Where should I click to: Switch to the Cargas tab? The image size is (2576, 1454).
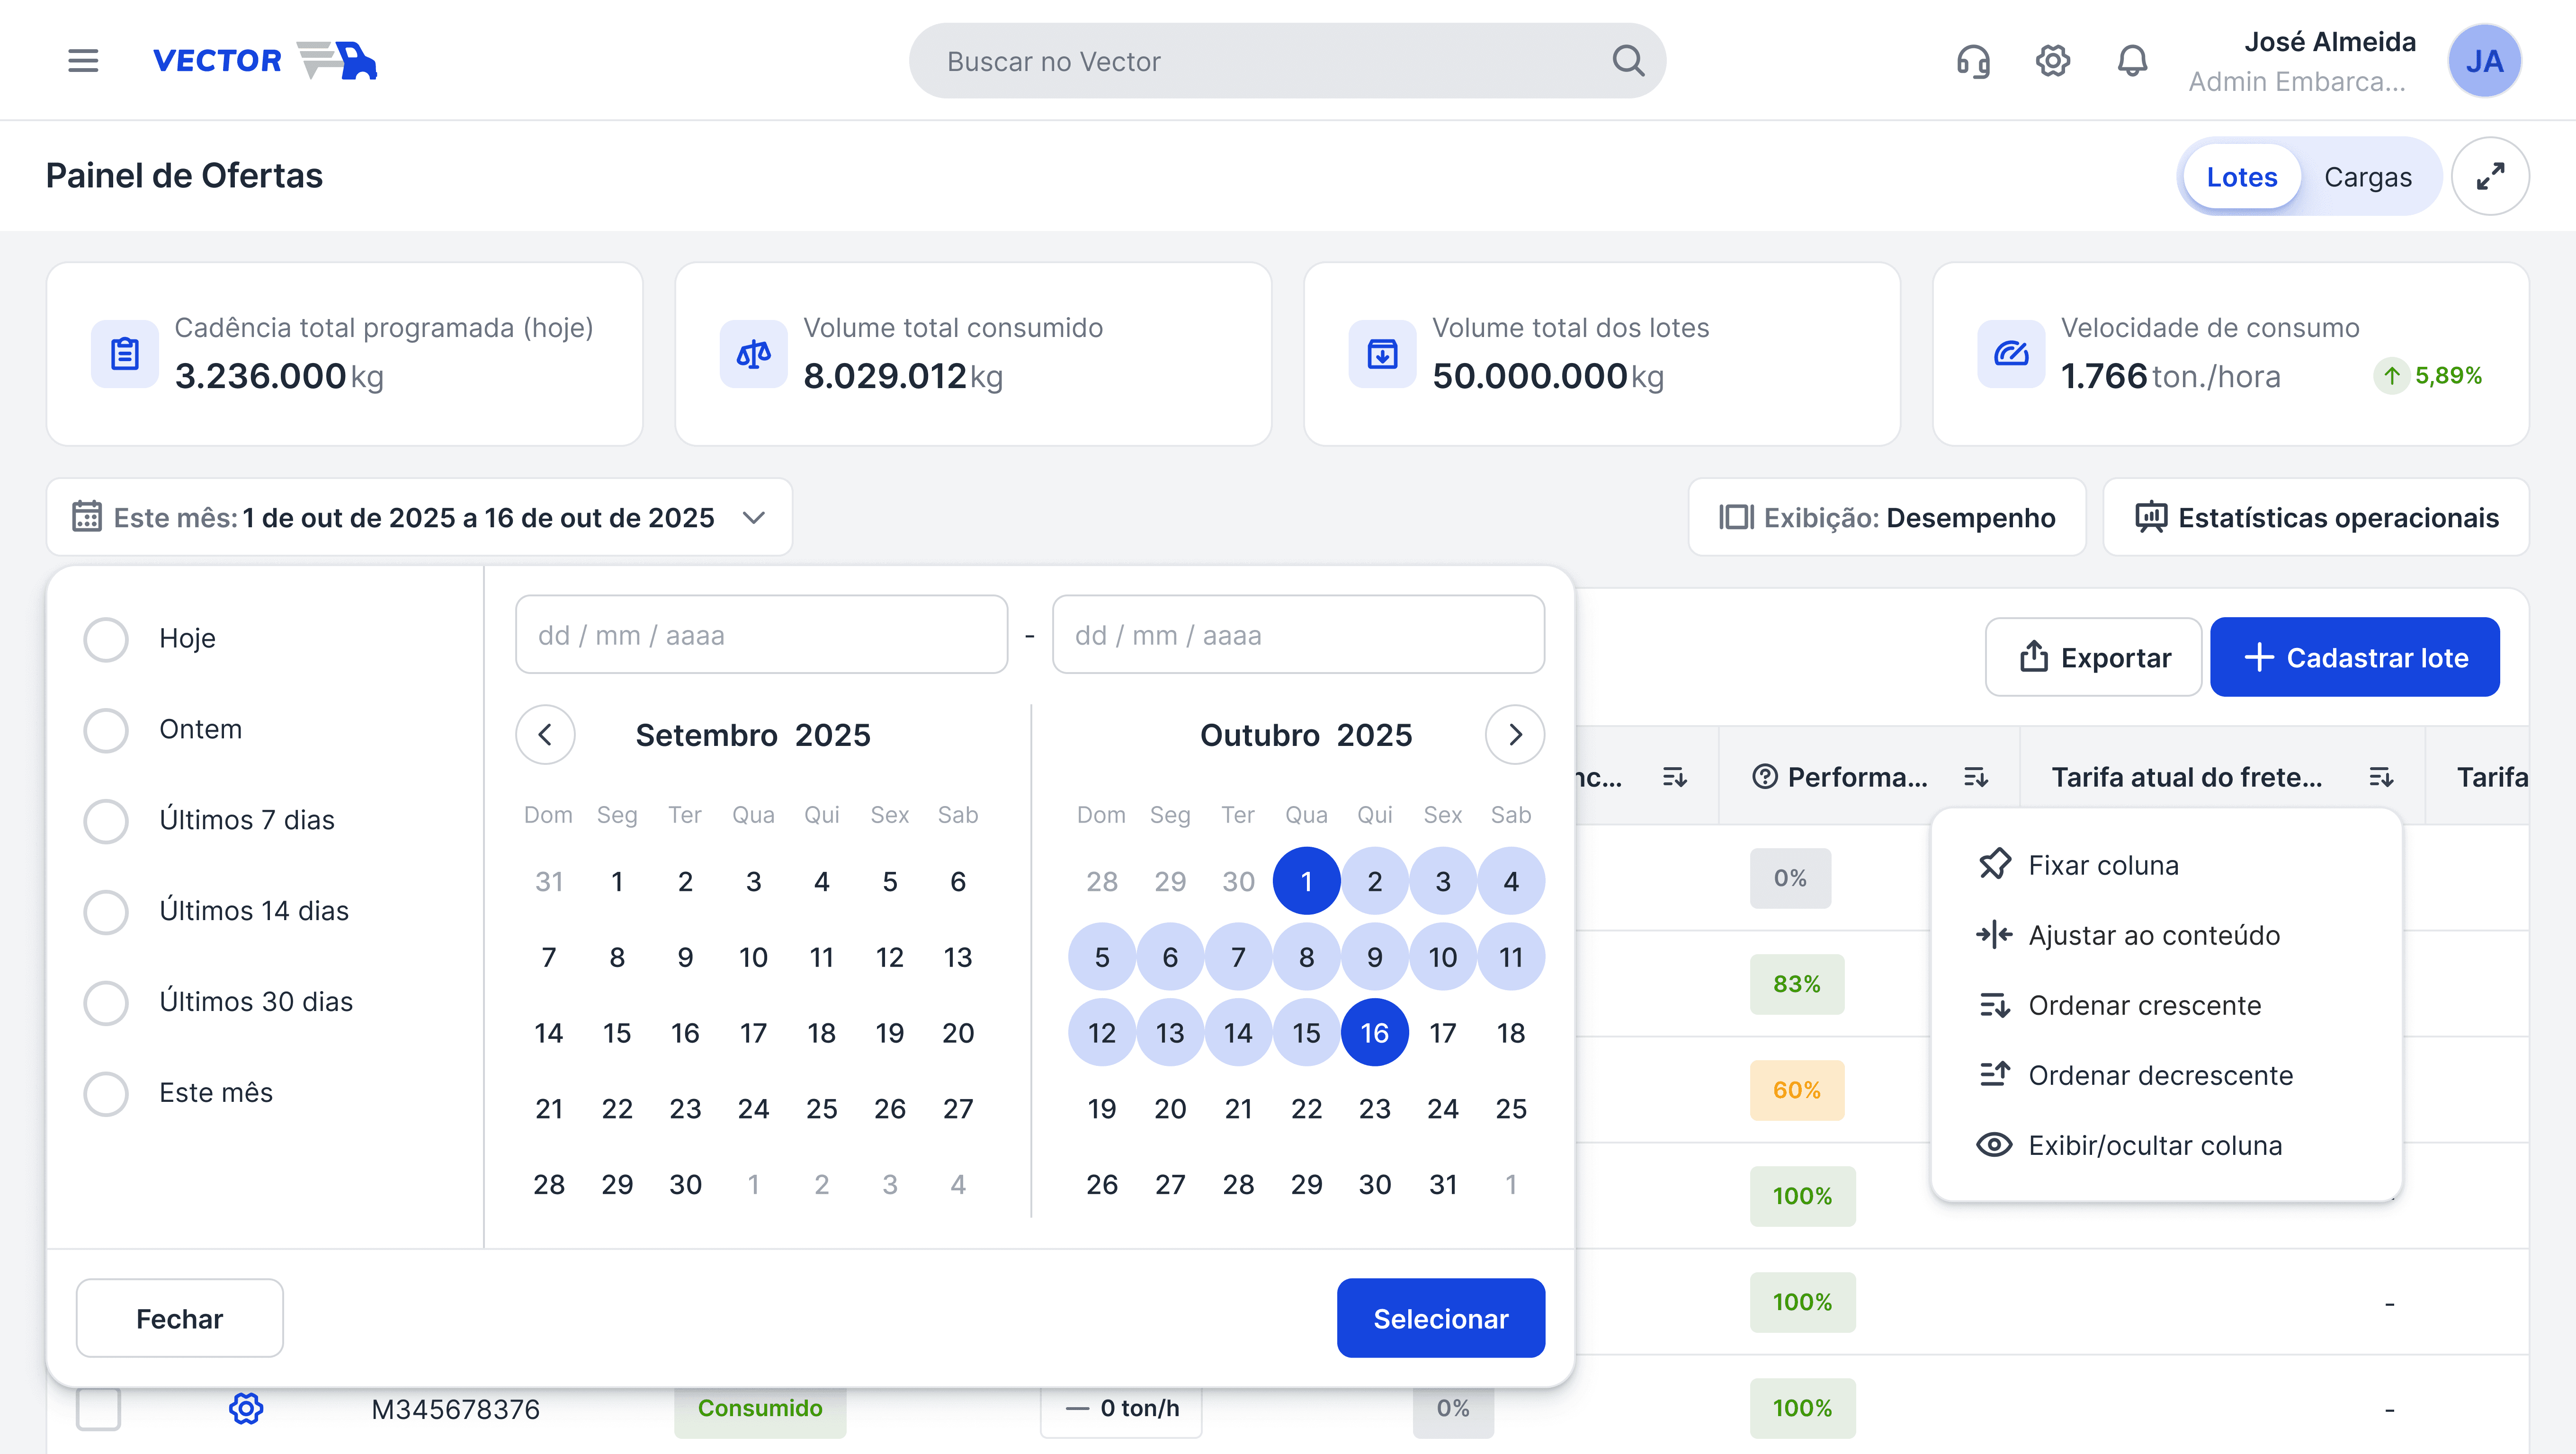click(2367, 177)
